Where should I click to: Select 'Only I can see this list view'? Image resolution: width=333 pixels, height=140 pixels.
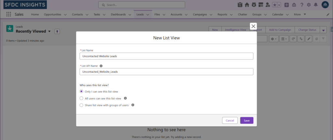[x=82, y=92]
